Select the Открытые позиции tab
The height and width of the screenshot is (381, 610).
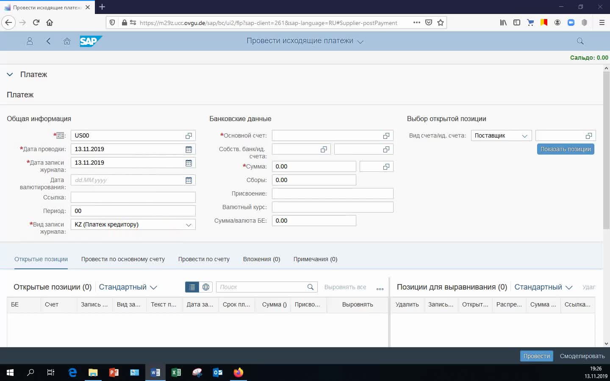point(41,259)
